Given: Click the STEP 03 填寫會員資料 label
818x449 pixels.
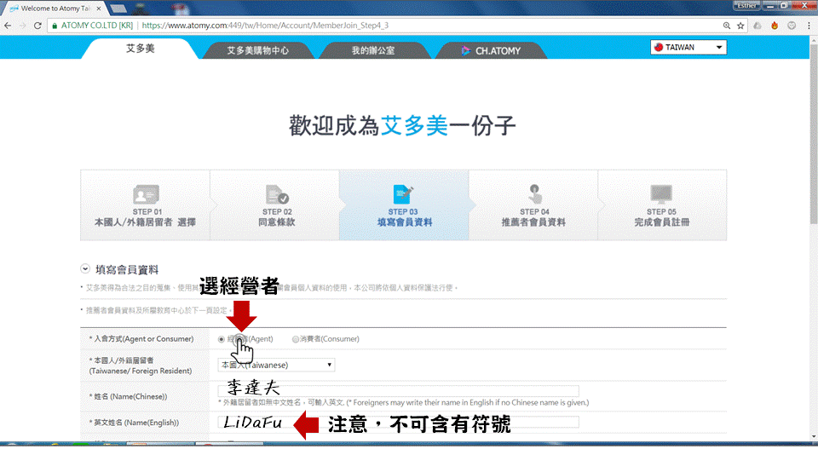Looking at the screenshot, I should click(404, 222).
